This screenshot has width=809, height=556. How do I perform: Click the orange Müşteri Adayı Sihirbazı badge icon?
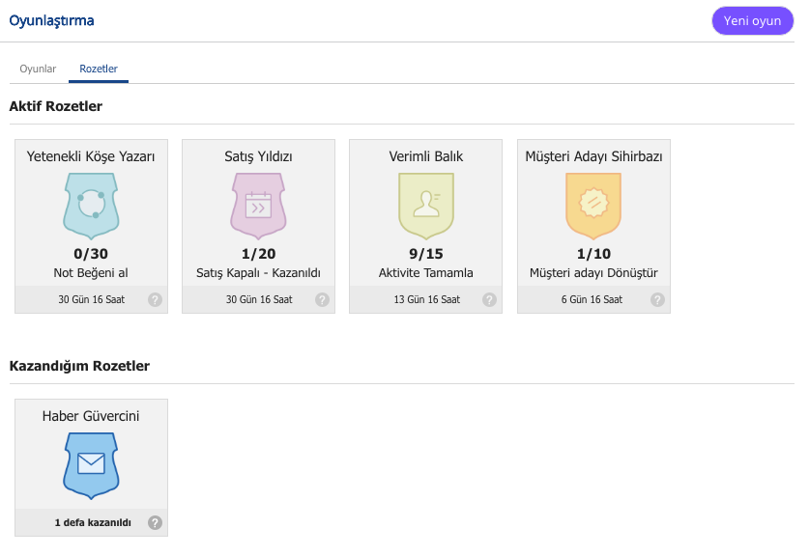[593, 207]
